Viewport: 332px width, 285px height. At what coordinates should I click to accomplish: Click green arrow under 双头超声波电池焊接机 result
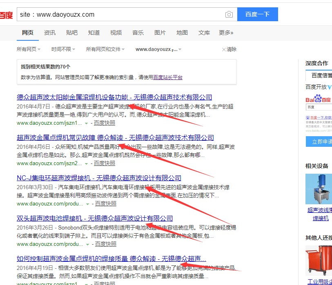click(87, 244)
